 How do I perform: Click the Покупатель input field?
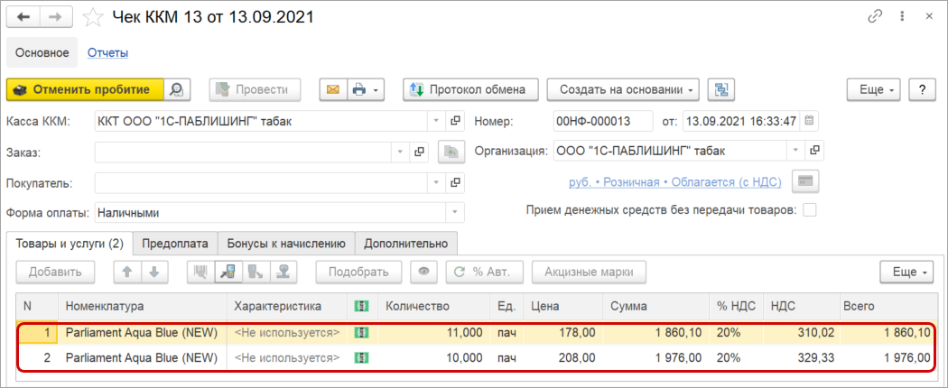[261, 181]
